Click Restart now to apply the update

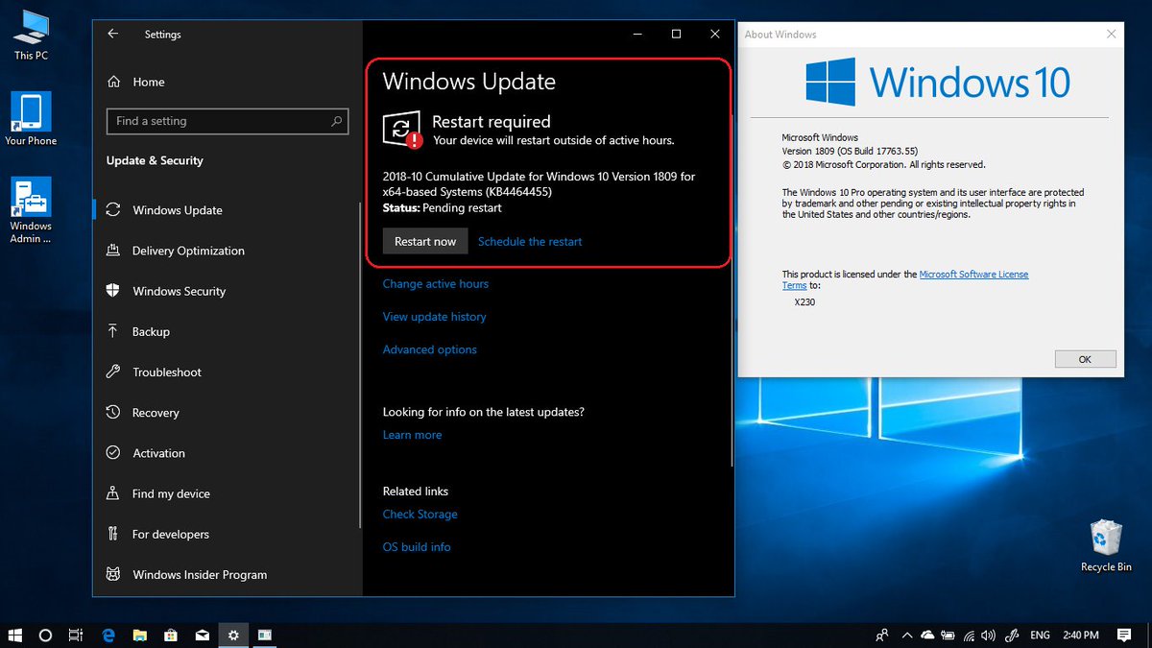coord(424,241)
